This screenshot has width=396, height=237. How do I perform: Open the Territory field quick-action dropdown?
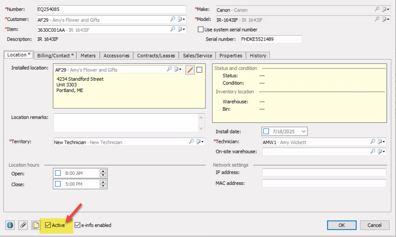point(200,142)
